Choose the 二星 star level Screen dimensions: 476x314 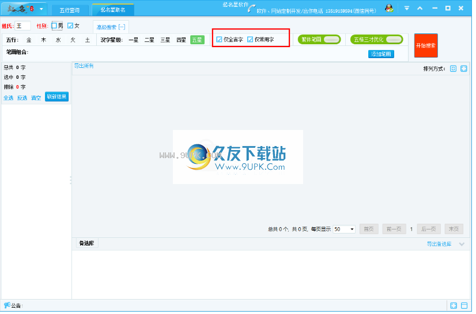pos(150,40)
